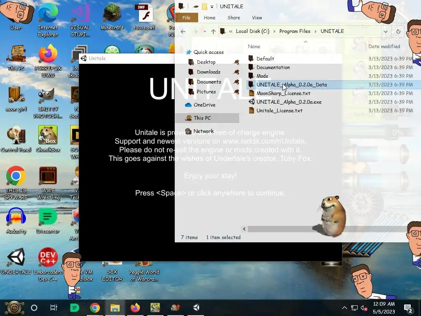This screenshot has width=421, height=316.
Task: Open Documents in navigation pane
Action: [x=209, y=82]
